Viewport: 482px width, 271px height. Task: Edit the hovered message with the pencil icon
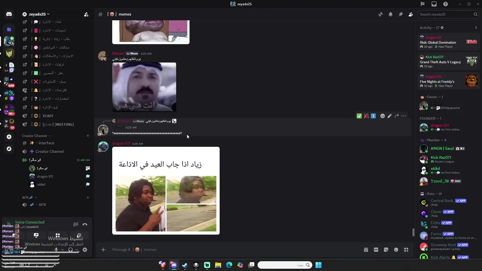[389, 116]
